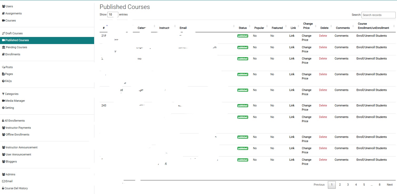Click the Show entries number field

(113, 15)
